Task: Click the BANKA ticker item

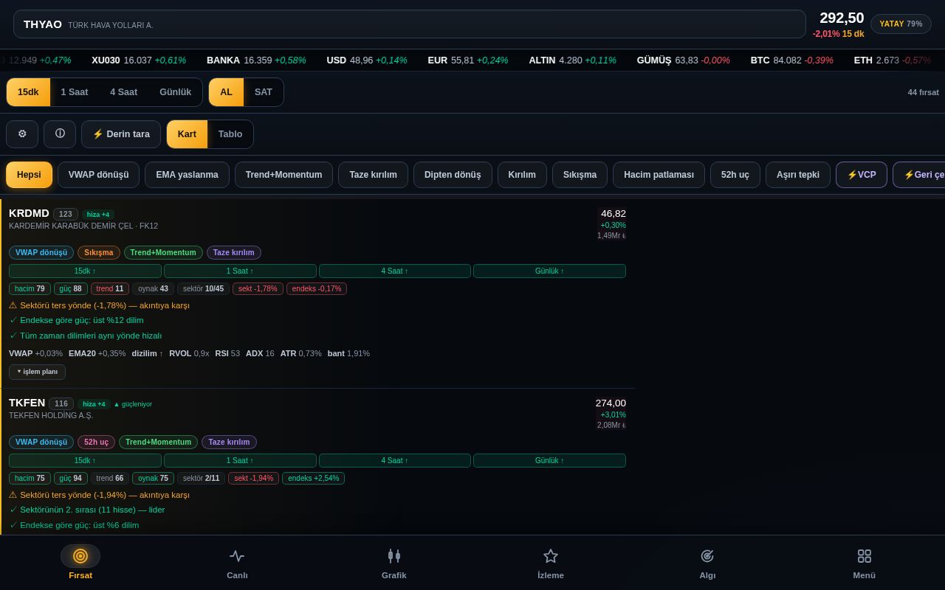Action: [x=256, y=60]
